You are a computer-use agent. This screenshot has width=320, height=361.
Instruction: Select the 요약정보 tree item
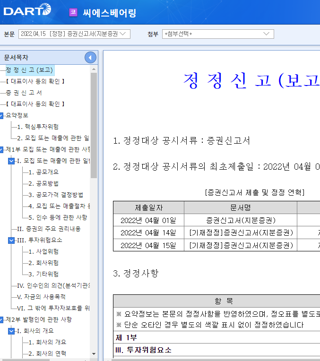[x=17, y=115]
